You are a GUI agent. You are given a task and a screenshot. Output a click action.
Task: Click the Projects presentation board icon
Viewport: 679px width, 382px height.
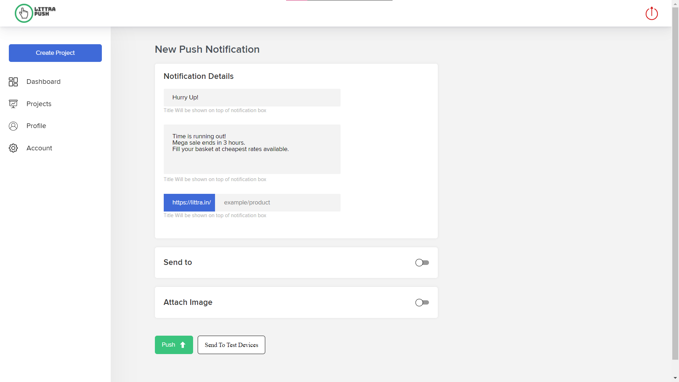coord(13,104)
